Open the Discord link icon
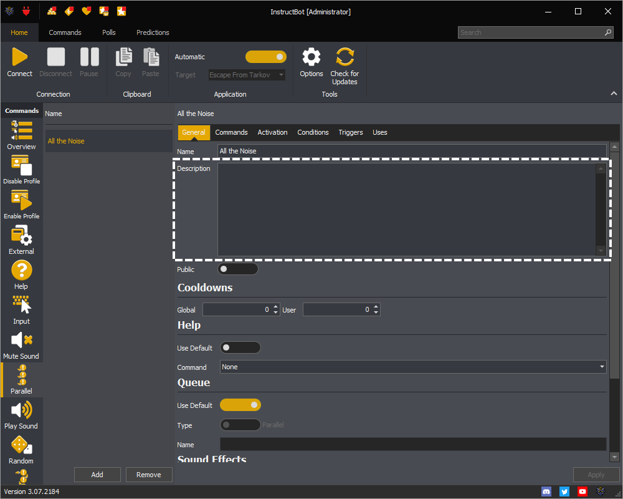The width and height of the screenshot is (623, 499). 546,492
